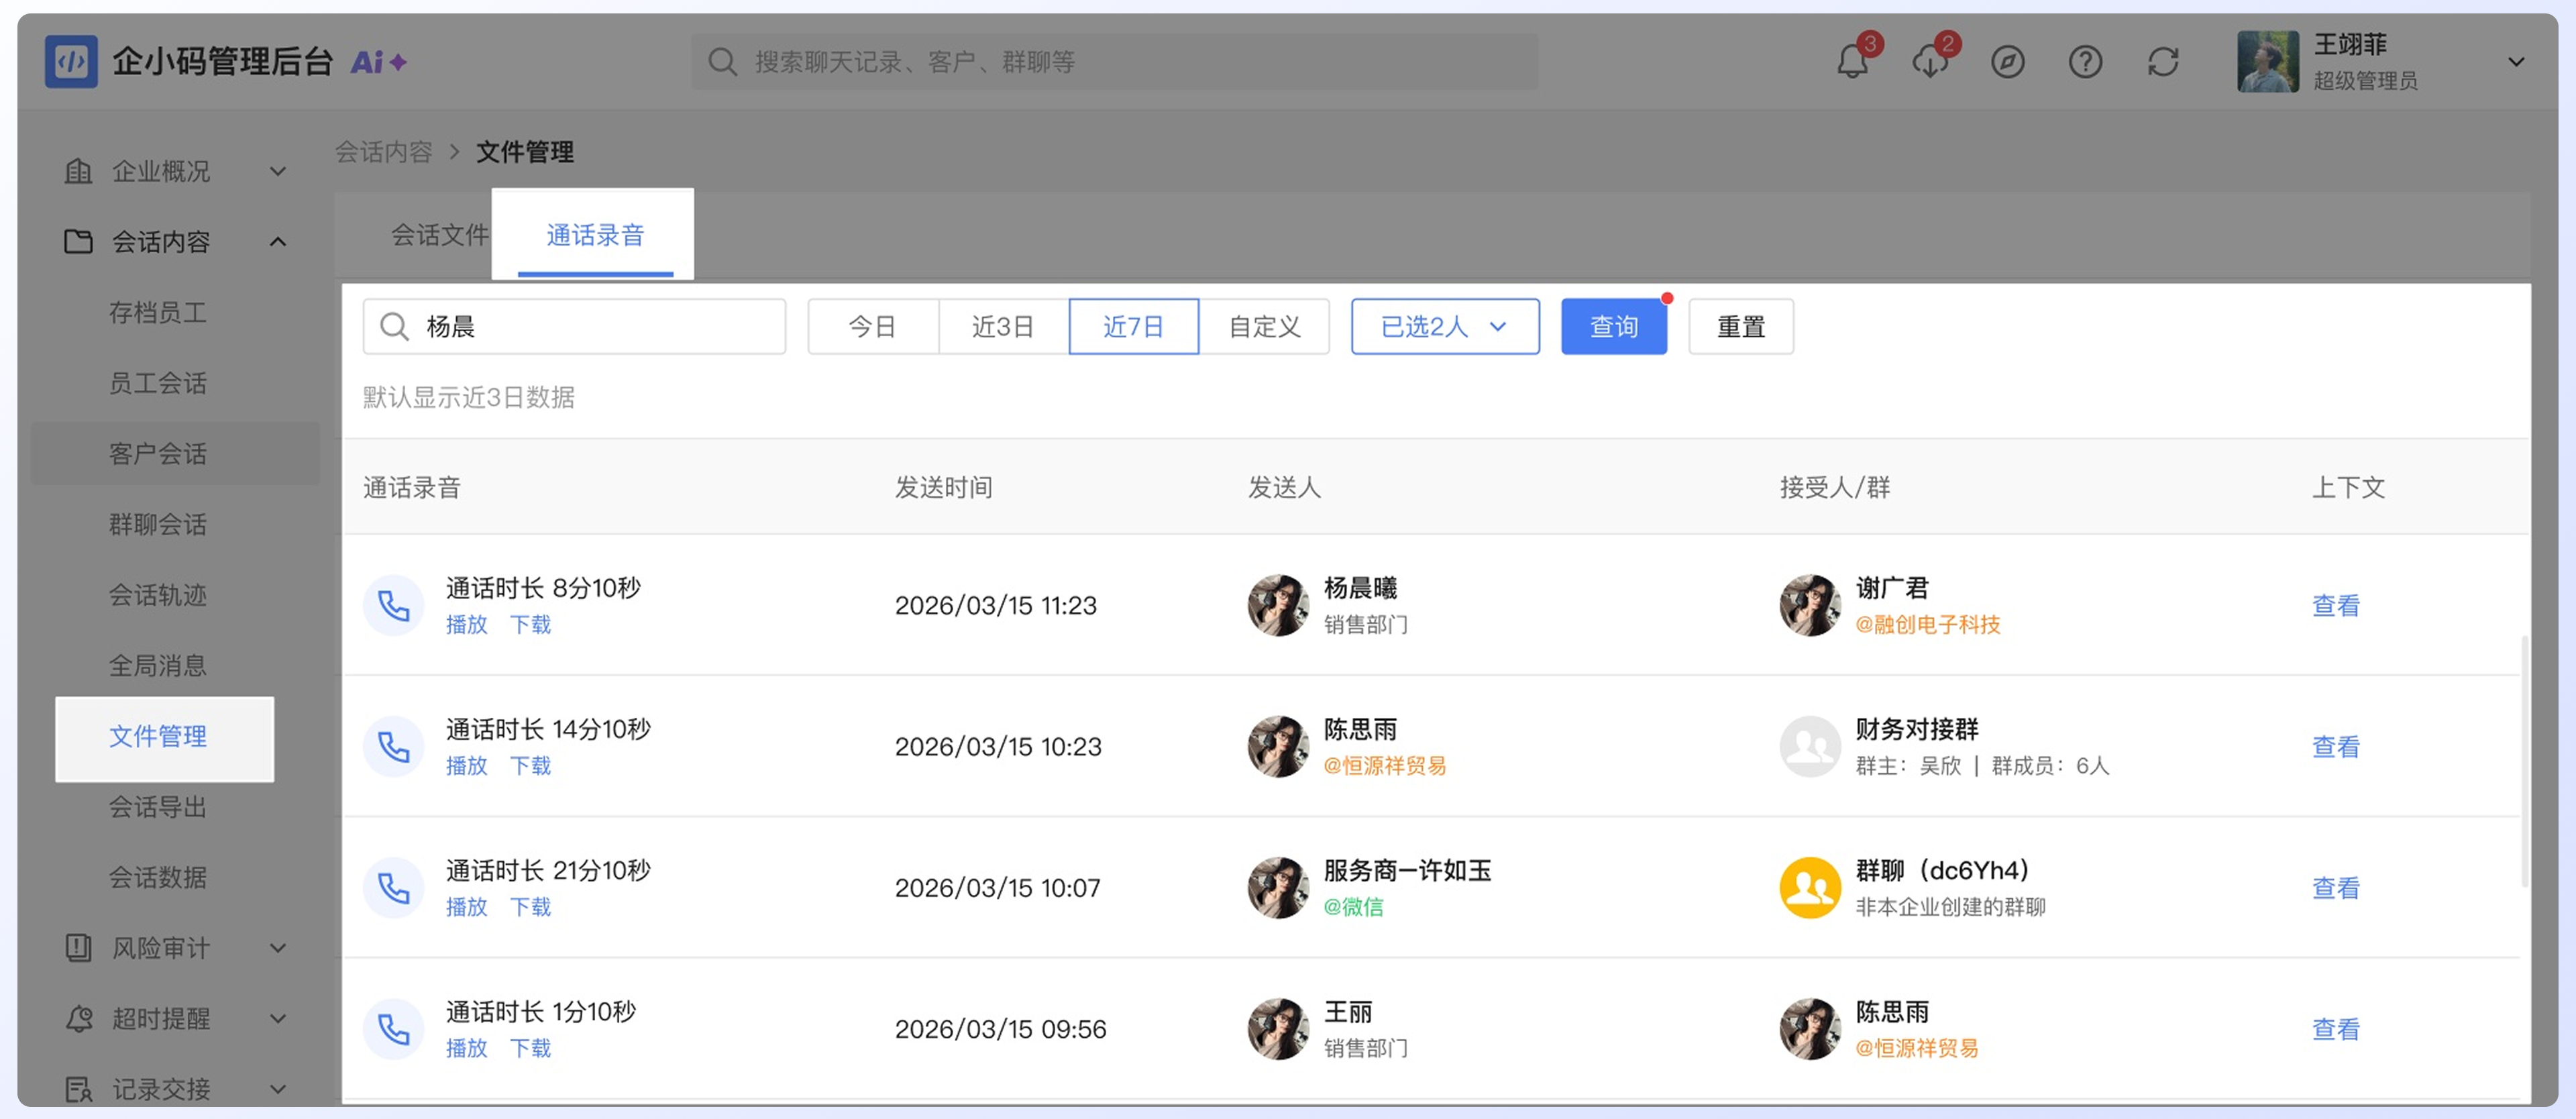
Task: Play the 14分10秒 call recording
Action: (x=466, y=766)
